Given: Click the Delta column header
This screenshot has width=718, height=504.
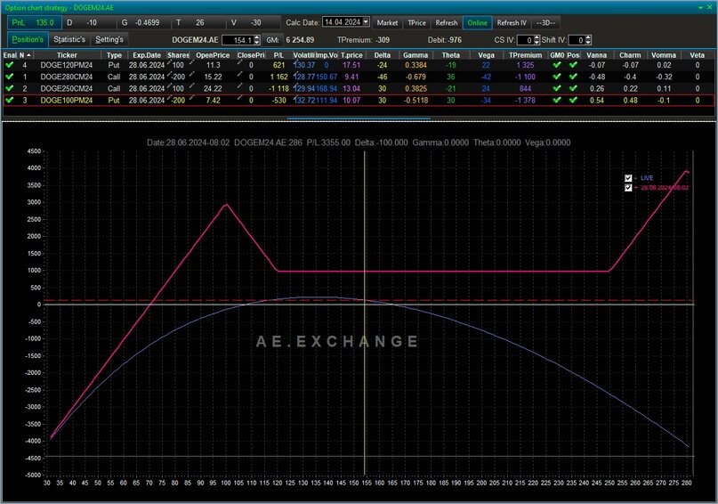Looking at the screenshot, I should click(383, 55).
